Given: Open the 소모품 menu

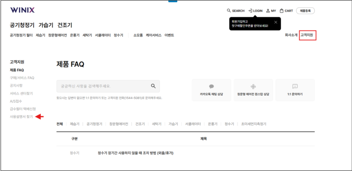Looking at the screenshot, I should tap(138, 35).
